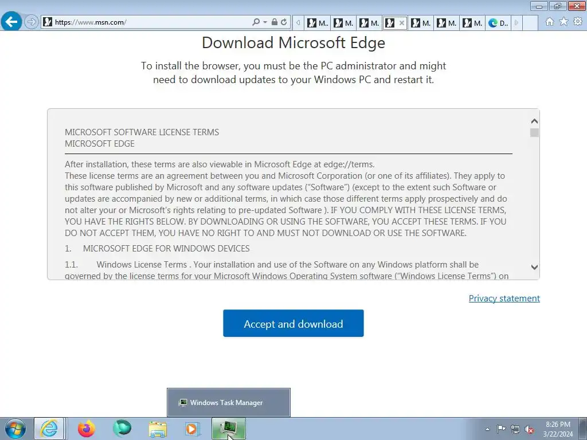587x440 pixels.
Task: Grab the license terms scrollbar thumb
Action: [535, 132]
